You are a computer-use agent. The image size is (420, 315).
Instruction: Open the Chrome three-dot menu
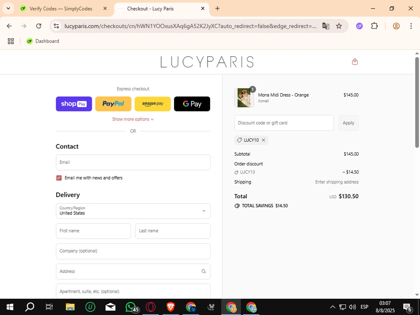pyautogui.click(x=411, y=26)
